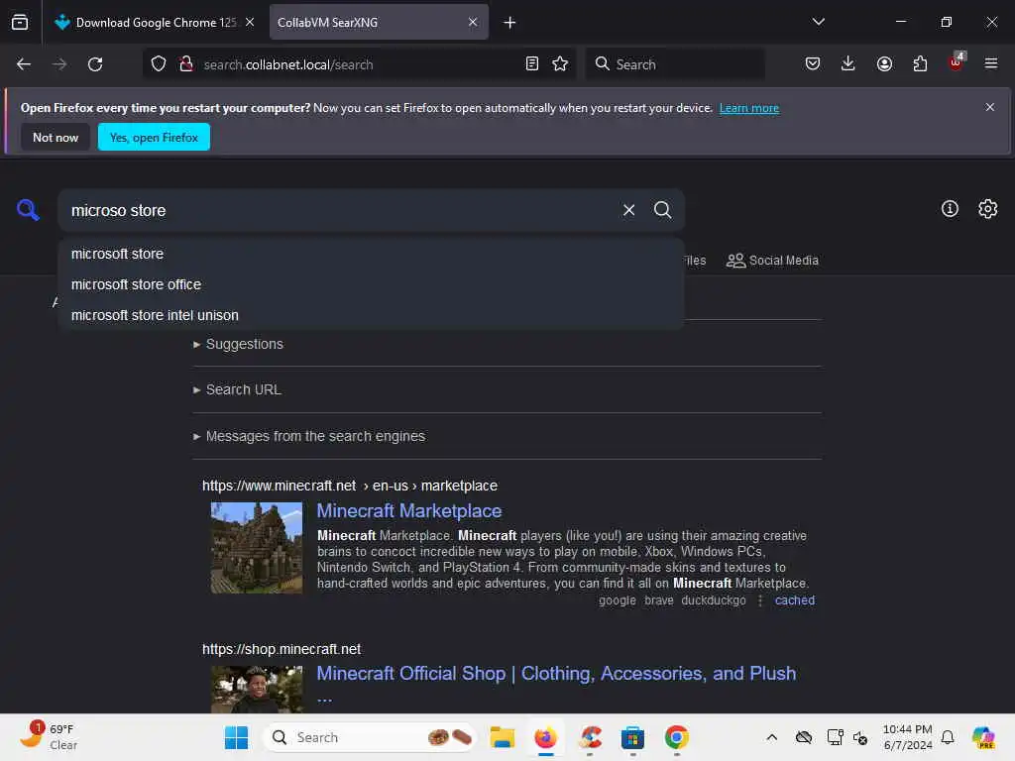The width and height of the screenshot is (1015, 761).
Task: Close the CollabVM SearXNG tab
Action: point(473,22)
